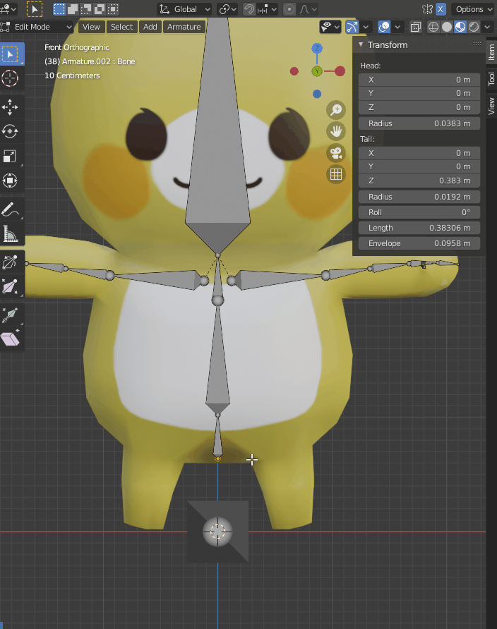Open gizmo settings dropdown arrow
The width and height of the screenshot is (497, 629).
(x=366, y=27)
